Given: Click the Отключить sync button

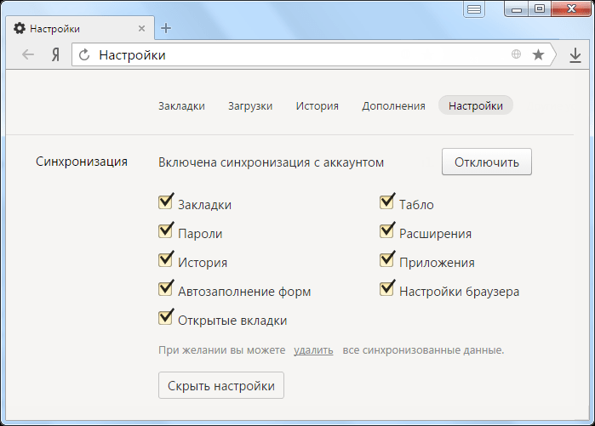Looking at the screenshot, I should coord(487,162).
